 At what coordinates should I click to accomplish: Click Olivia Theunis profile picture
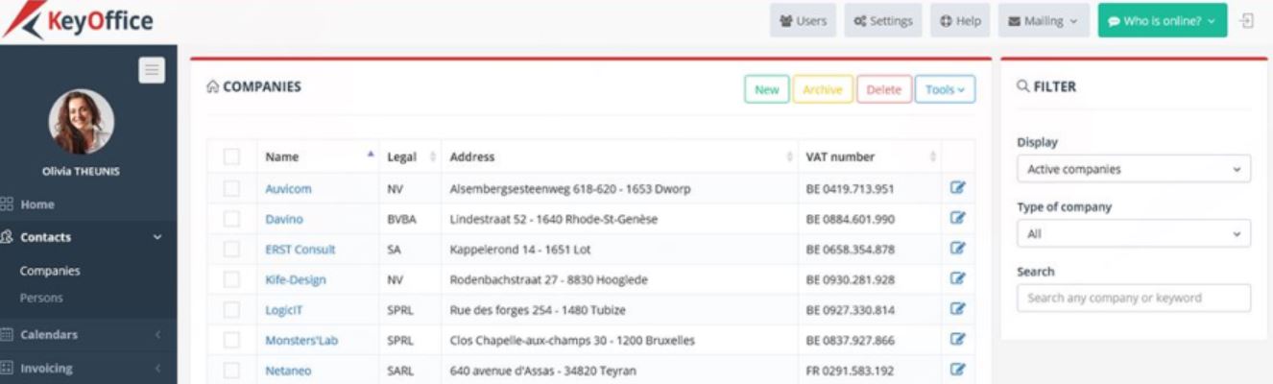[82, 122]
